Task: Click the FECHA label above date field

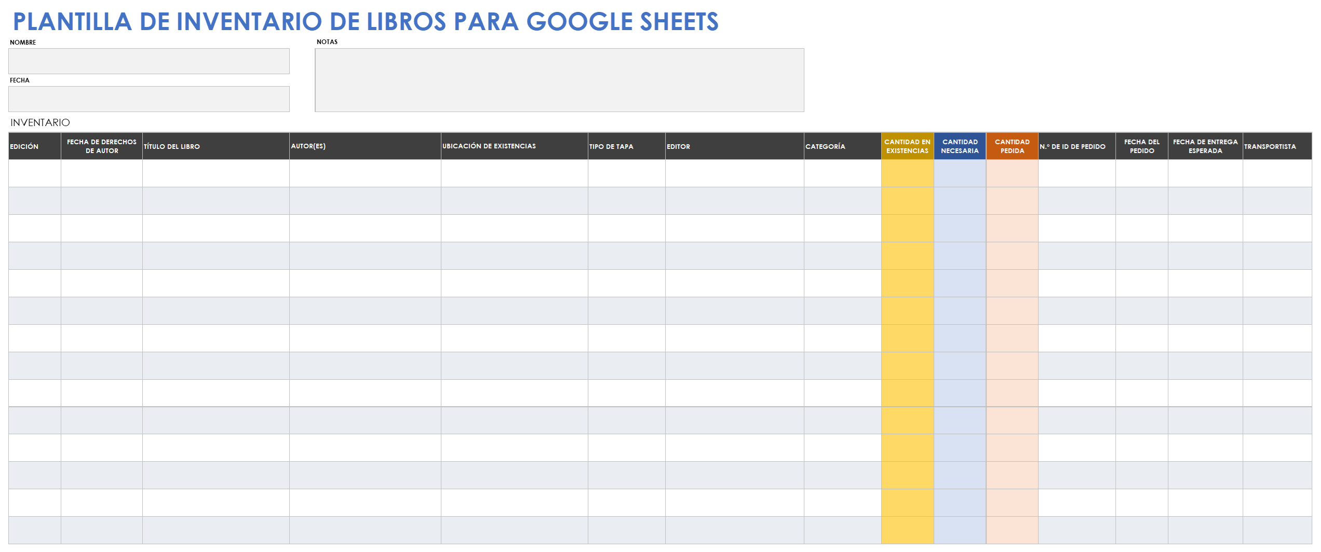Action: click(20, 80)
